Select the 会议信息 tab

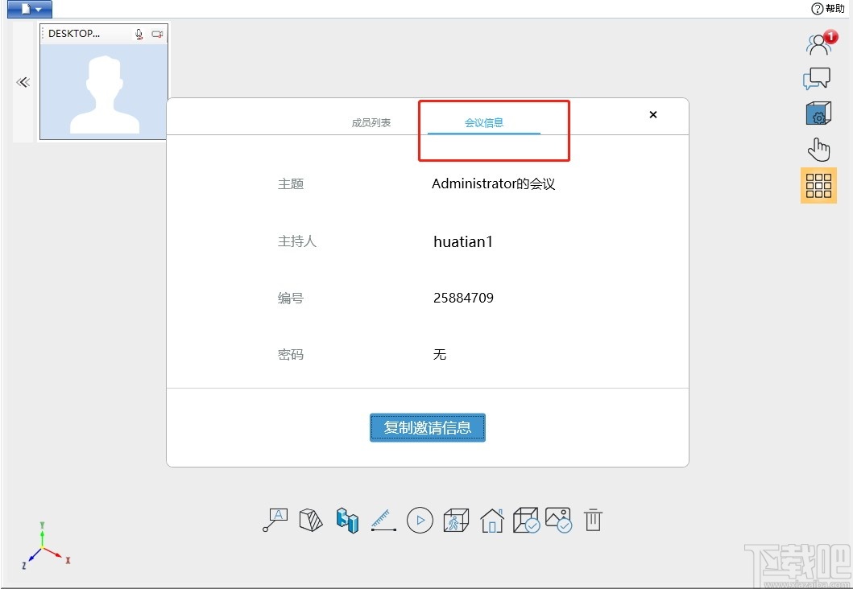484,123
